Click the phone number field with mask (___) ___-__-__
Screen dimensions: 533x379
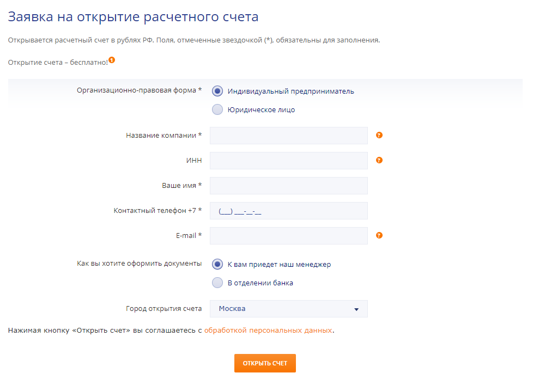[x=288, y=211]
